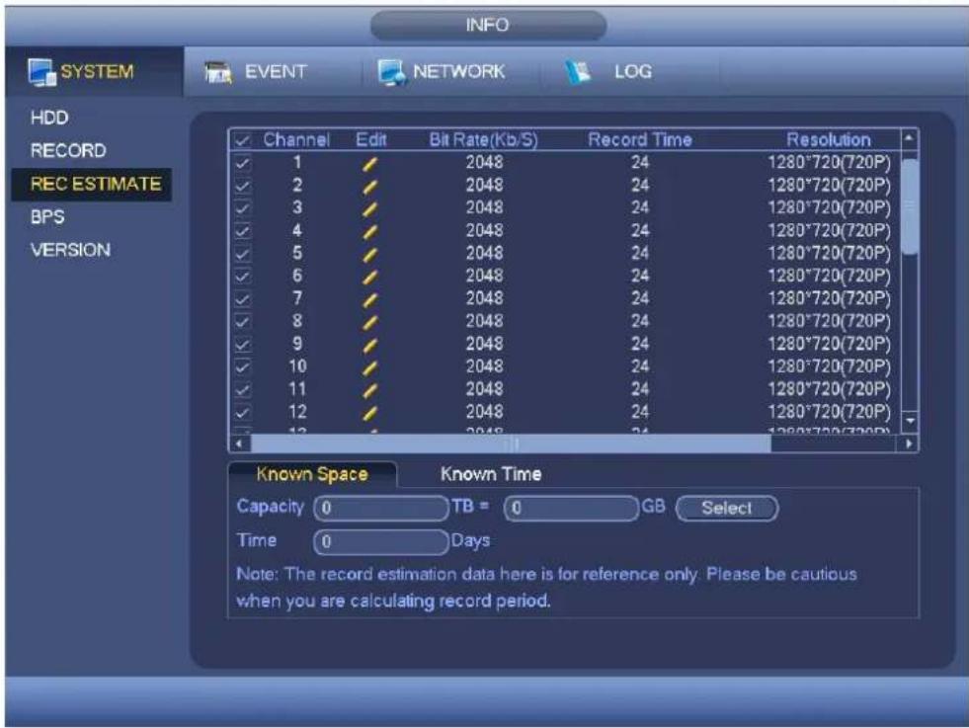Click the scroll right arrow below table
Image resolution: width=969 pixels, height=728 pixels.
908,444
